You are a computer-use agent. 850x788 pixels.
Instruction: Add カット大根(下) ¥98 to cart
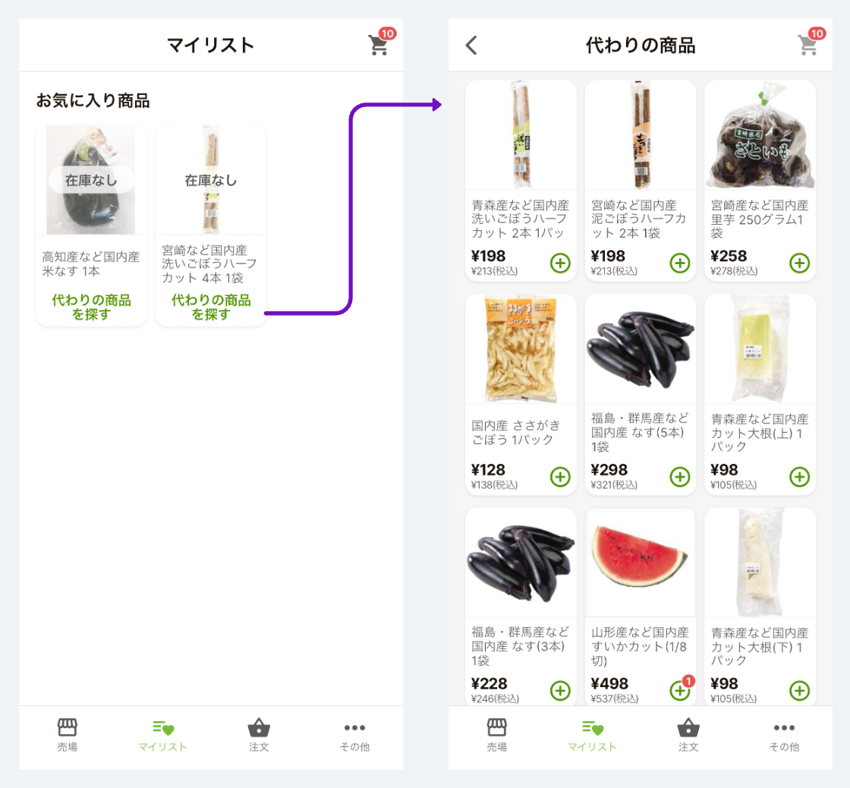(800, 690)
